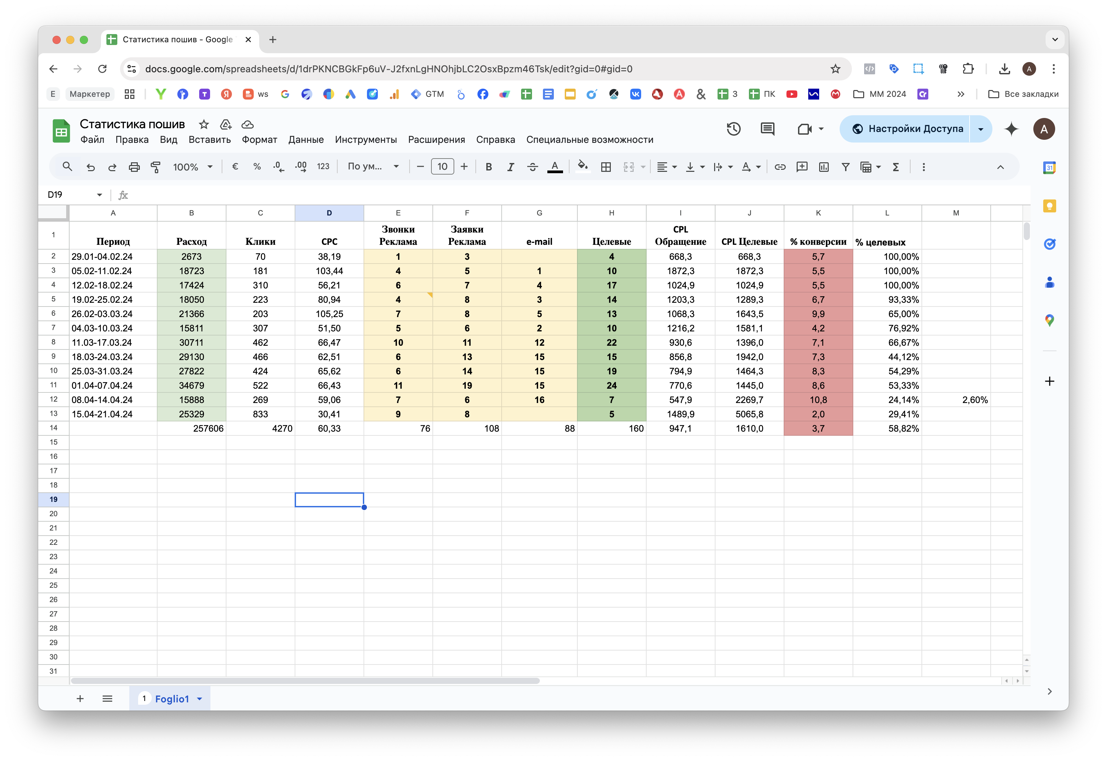Open the Расширения menu

point(436,140)
